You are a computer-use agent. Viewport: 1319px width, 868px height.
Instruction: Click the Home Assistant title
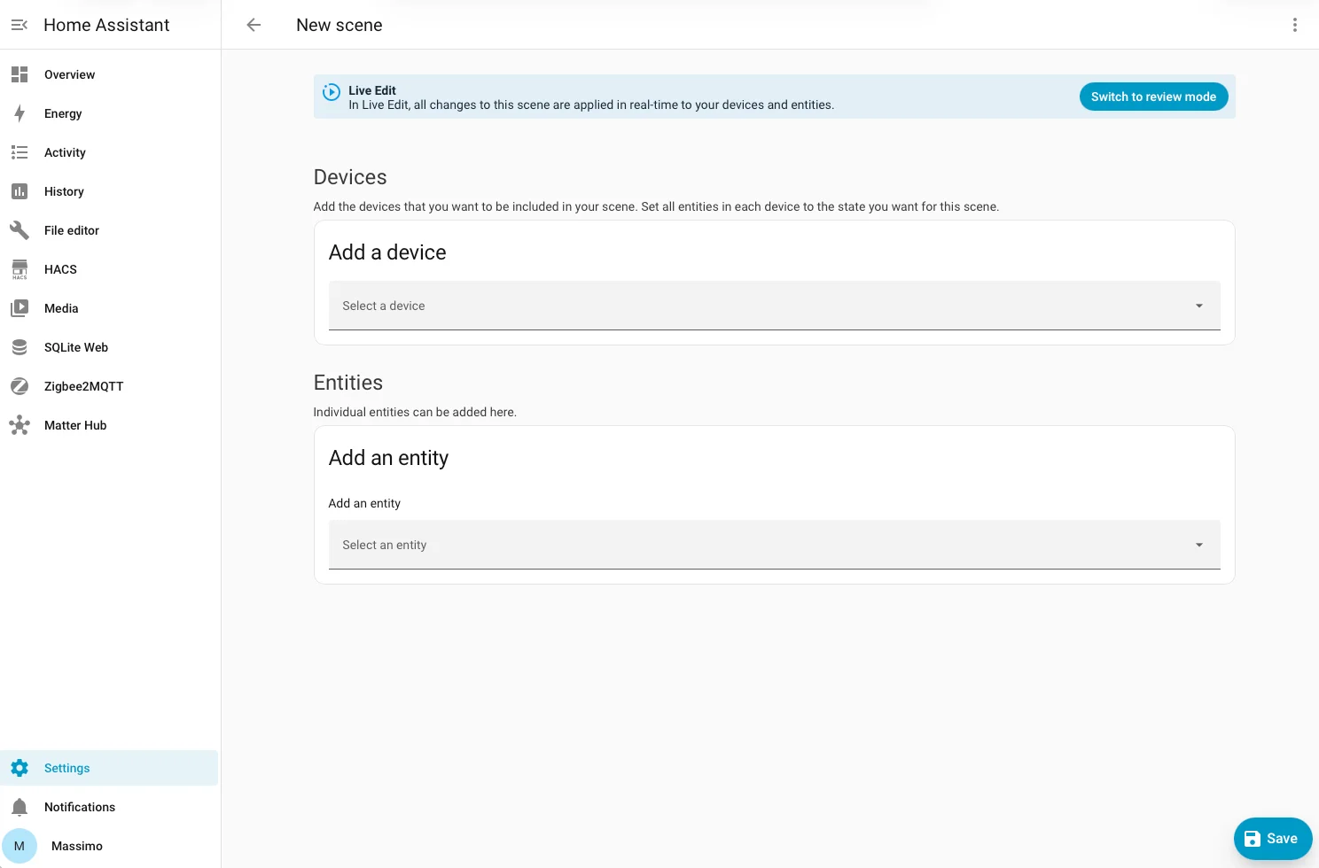pos(106,25)
